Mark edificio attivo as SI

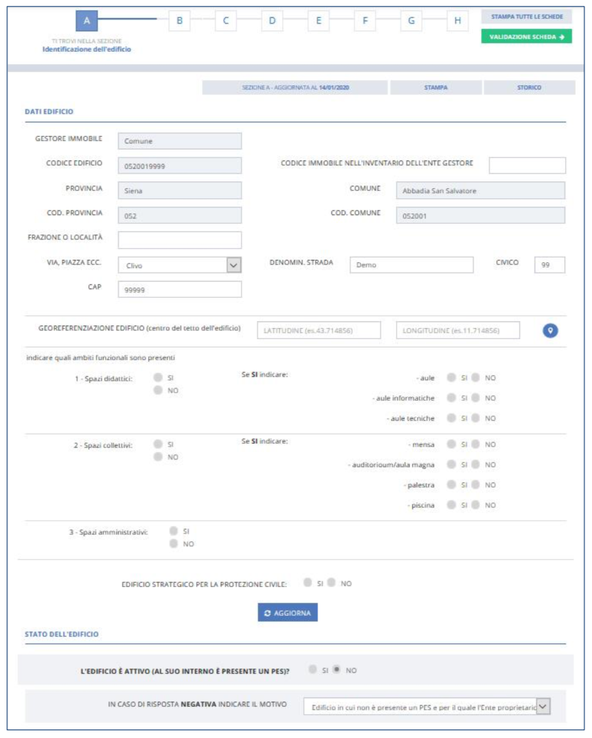pos(312,670)
